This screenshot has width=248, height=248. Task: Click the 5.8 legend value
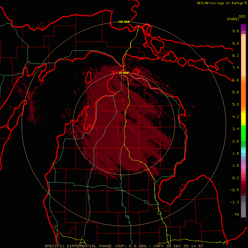click(236, 92)
